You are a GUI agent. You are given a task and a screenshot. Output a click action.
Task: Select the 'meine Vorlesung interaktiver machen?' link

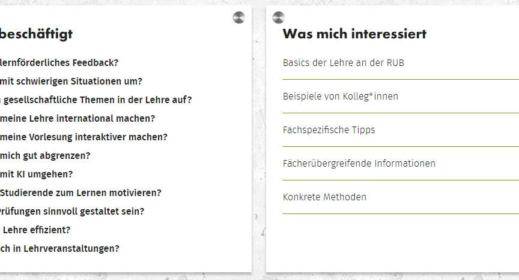point(83,137)
